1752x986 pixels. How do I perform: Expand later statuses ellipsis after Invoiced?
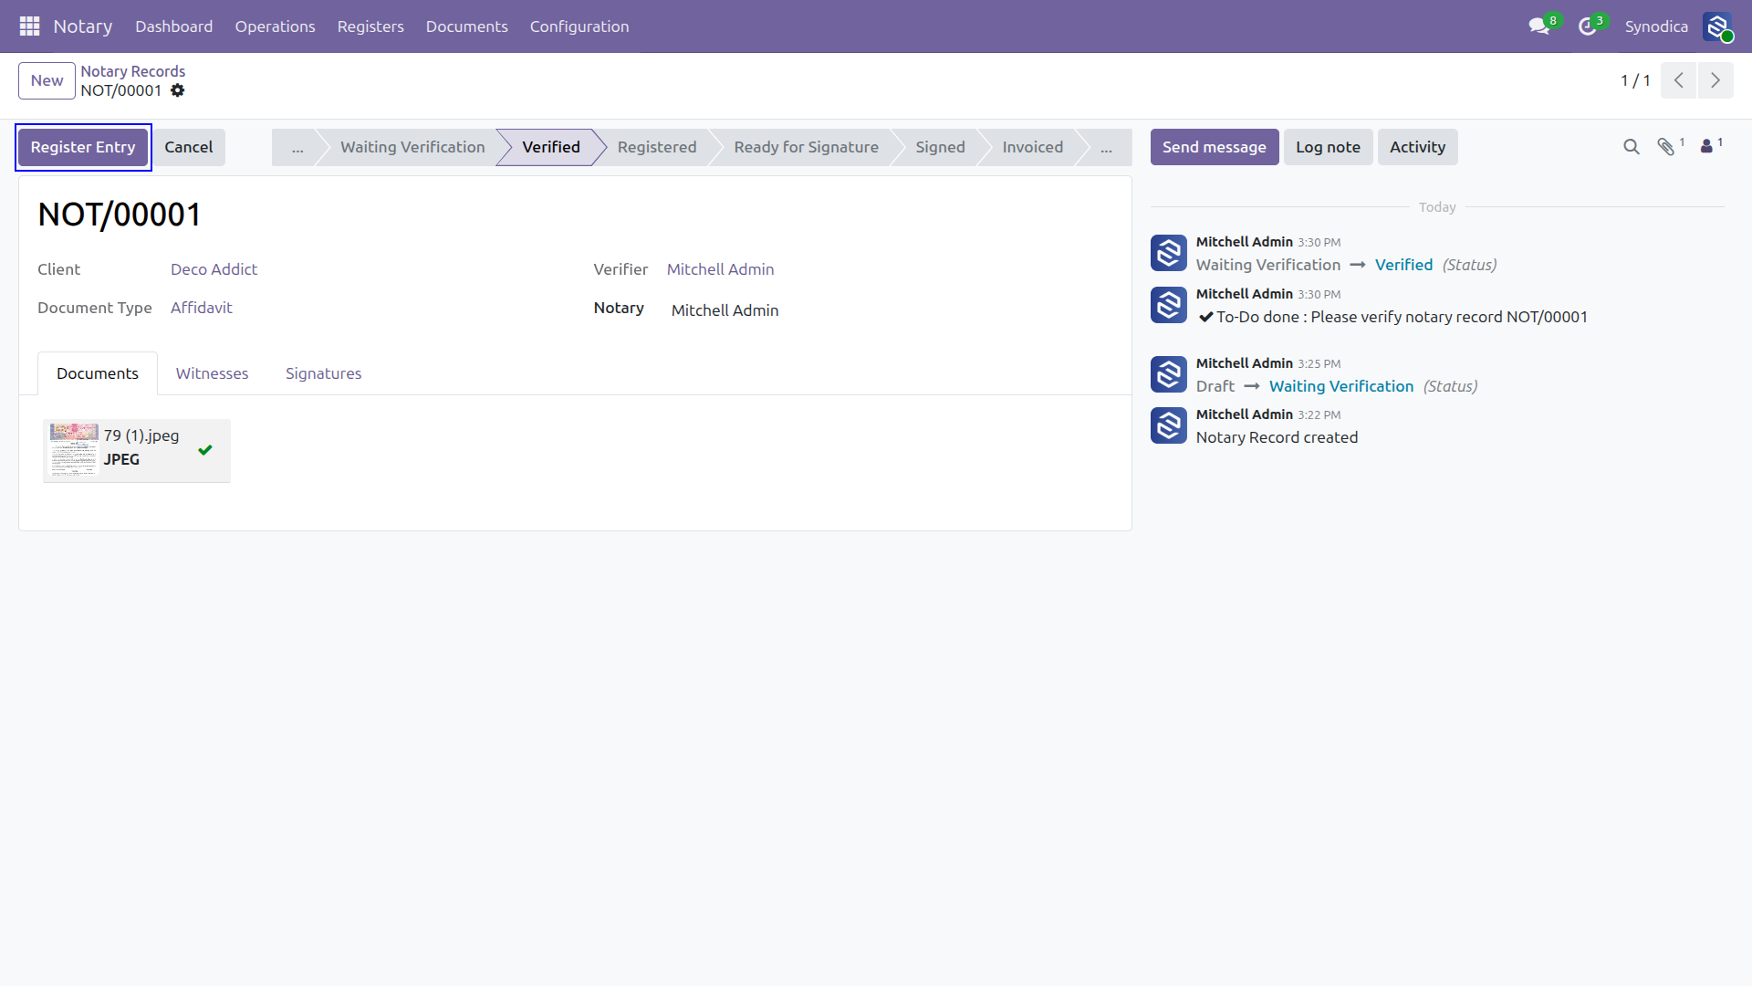pos(1106,147)
